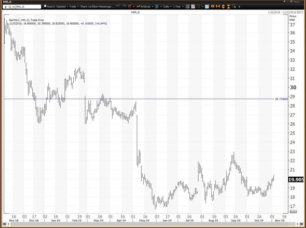This screenshot has height=228, width=306.
Task: Toggle the grey line chart icon
Action: [188, 6]
